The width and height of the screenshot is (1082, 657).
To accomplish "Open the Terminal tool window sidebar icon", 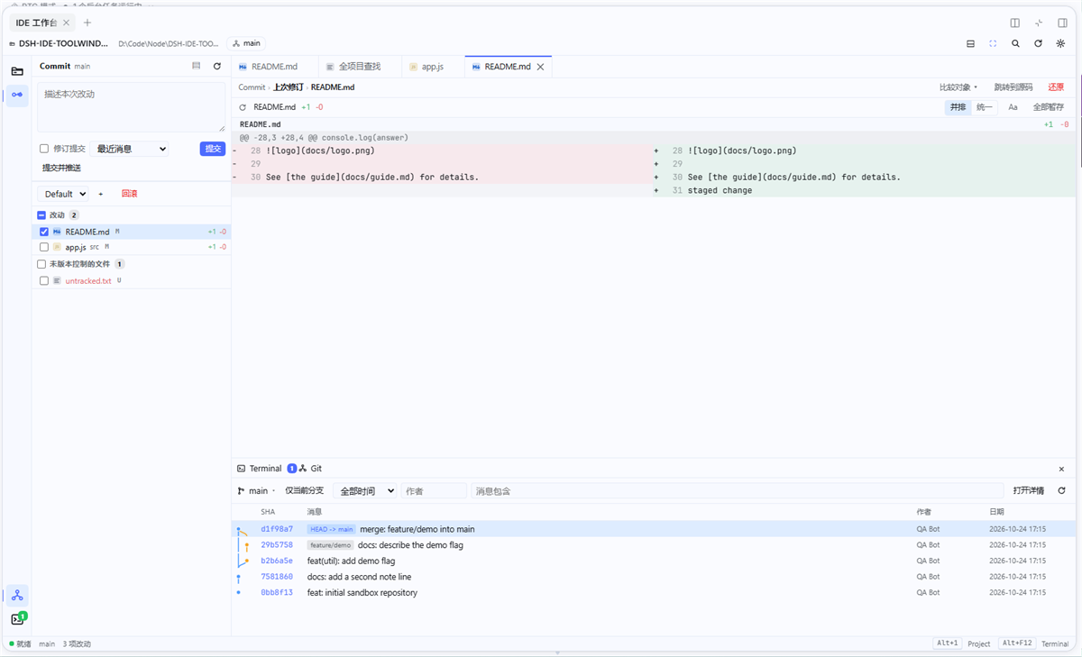I will click(17, 619).
